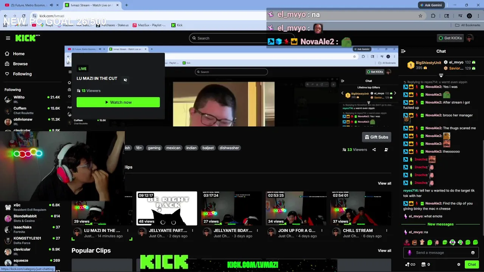
Task: Open BlondeRabbit channel in sidebar
Action: (32, 218)
